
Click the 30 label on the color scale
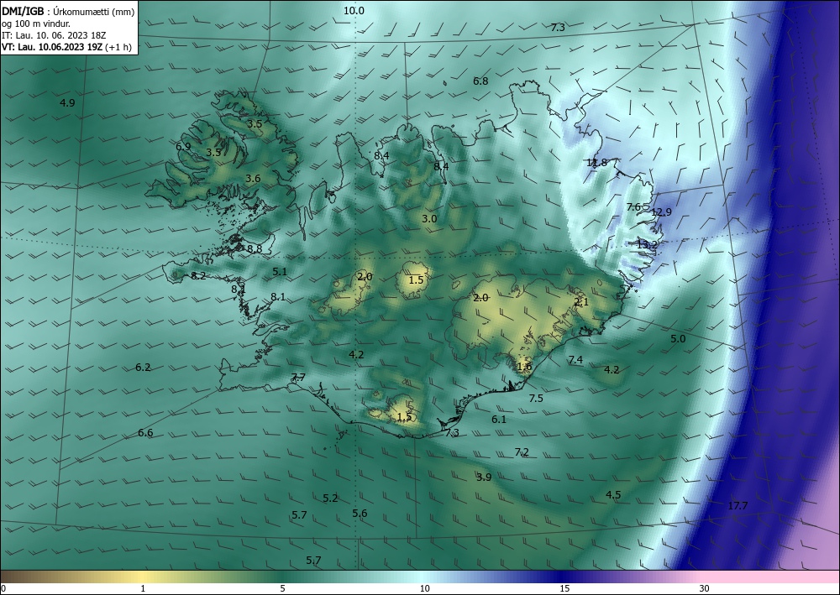[705, 589]
